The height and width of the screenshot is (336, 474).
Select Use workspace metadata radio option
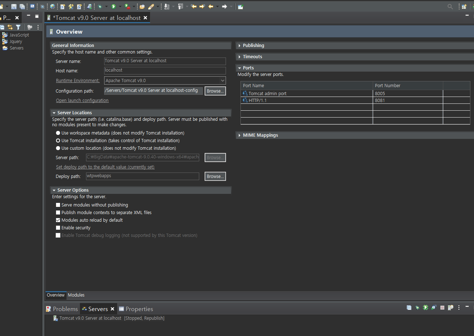pyautogui.click(x=58, y=133)
